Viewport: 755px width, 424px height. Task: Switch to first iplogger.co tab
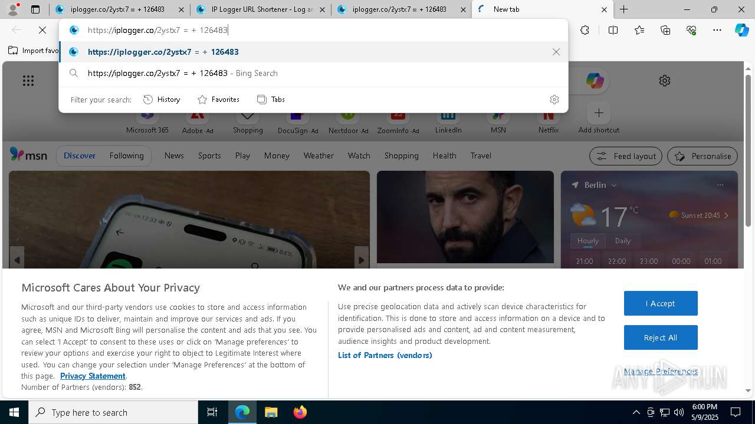tap(119, 9)
